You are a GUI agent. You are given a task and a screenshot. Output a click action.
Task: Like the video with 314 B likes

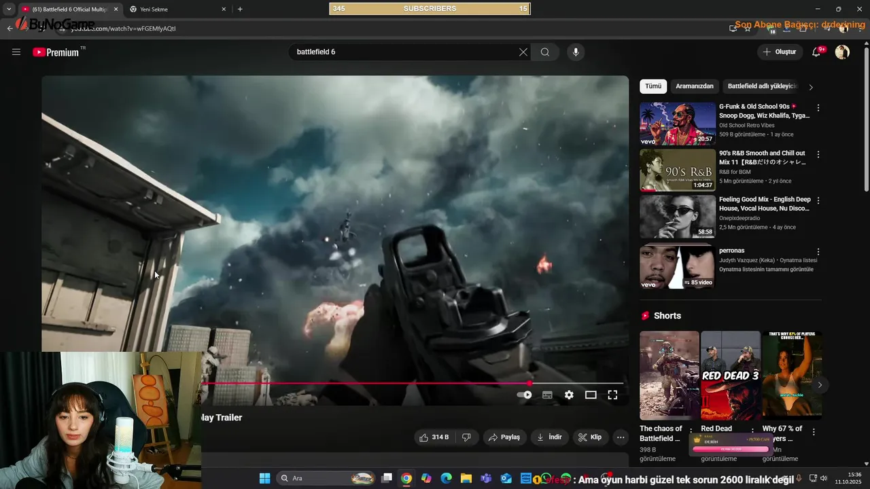point(434,437)
